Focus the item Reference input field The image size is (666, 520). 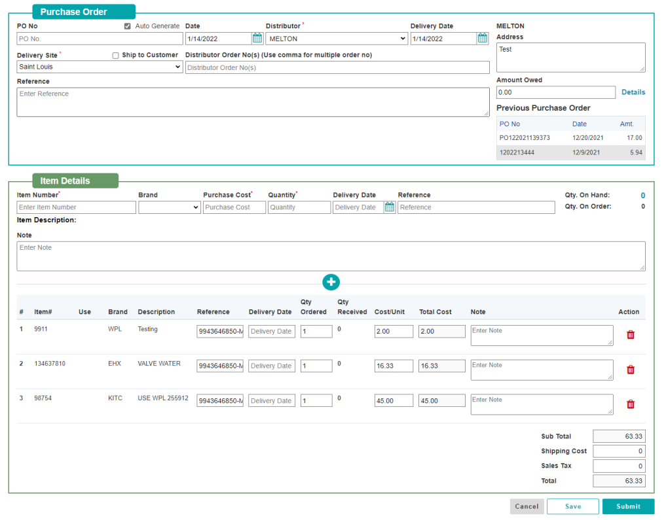(x=476, y=207)
